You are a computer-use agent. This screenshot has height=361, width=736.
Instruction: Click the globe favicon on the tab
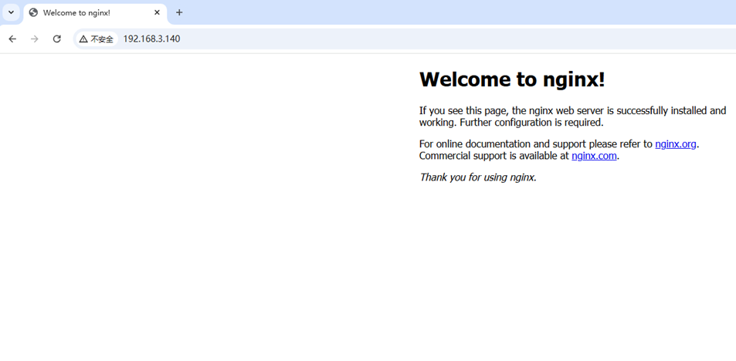click(x=33, y=12)
